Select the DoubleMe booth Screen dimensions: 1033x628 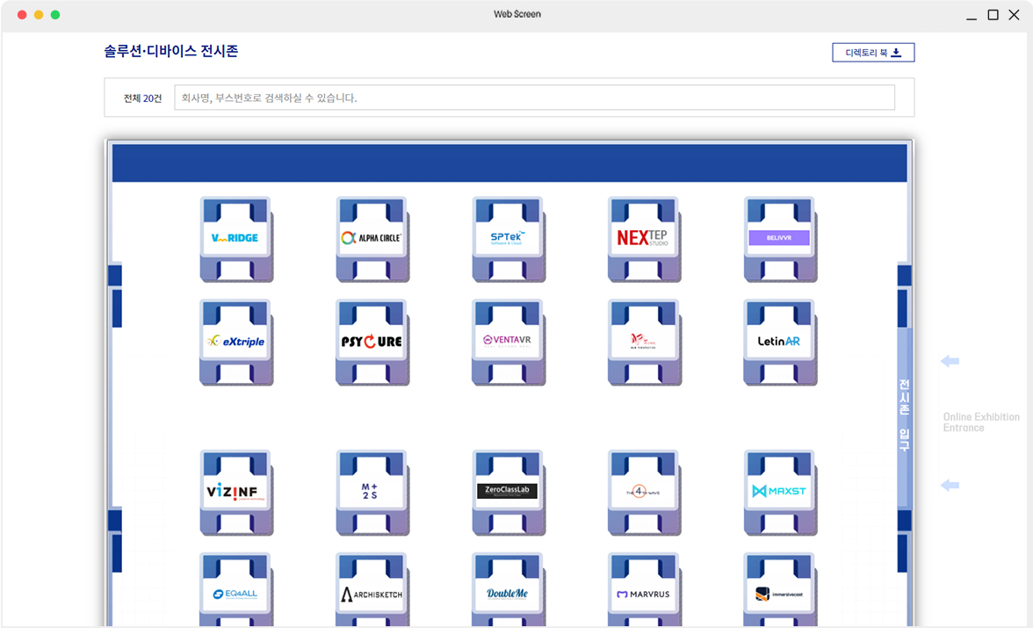click(507, 595)
